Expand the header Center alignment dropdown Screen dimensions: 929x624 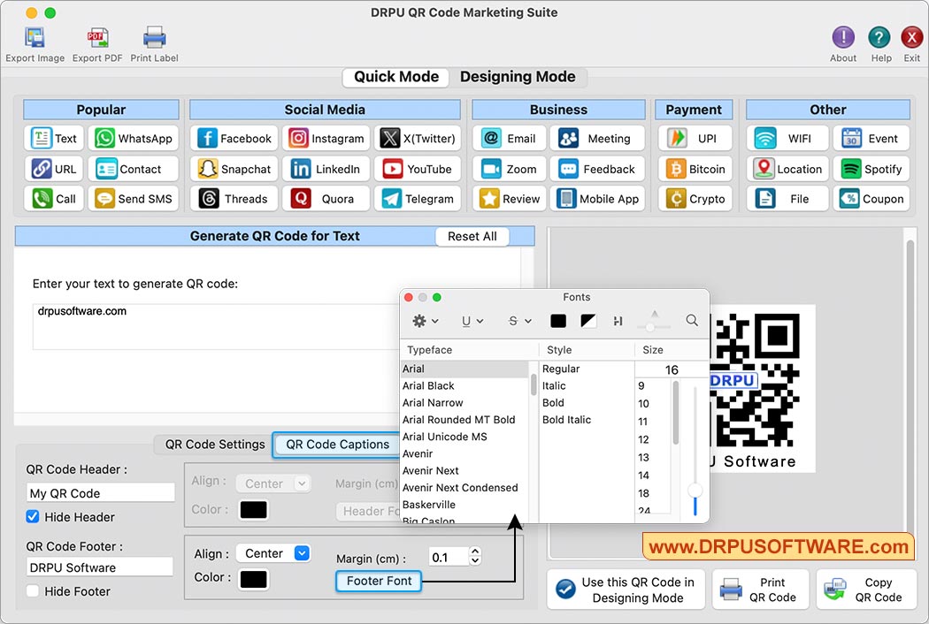[x=273, y=483]
